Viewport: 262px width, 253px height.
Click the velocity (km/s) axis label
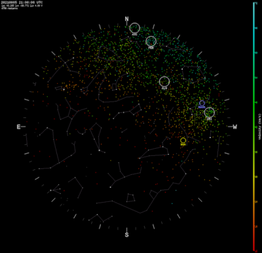260,126
